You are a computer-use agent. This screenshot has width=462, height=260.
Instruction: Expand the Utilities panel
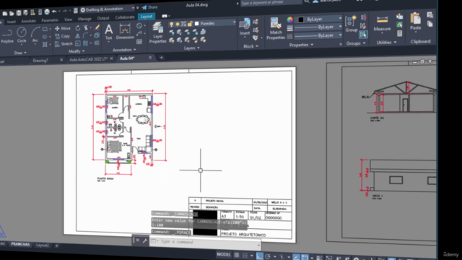click(x=386, y=43)
